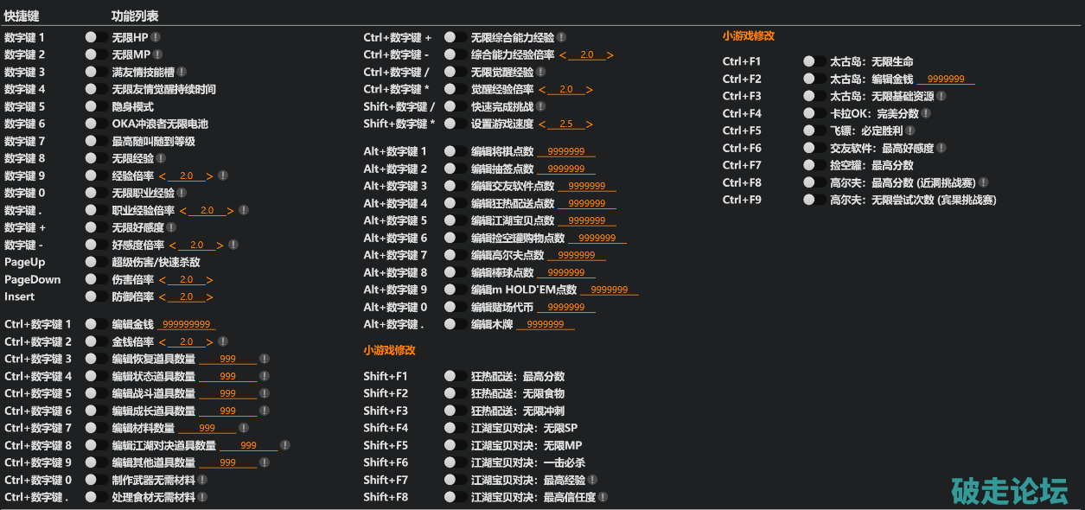Show the info tip for 快速完成挑战
The height and width of the screenshot is (510, 1085).
click(541, 106)
